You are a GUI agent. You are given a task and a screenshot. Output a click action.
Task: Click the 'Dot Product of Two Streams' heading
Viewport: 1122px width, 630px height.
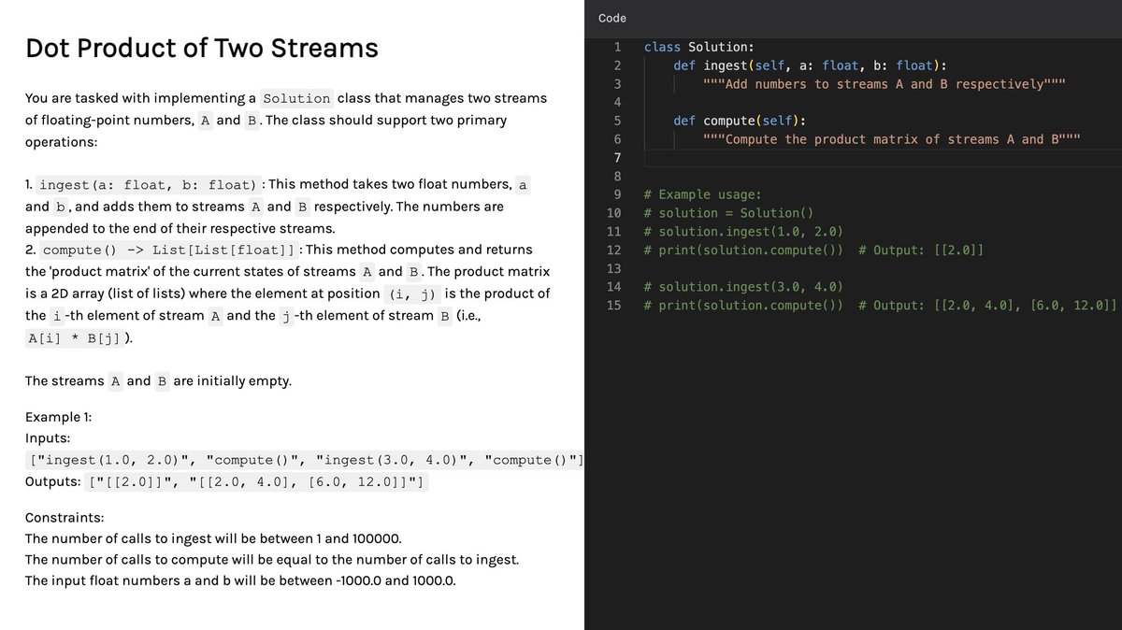202,48
